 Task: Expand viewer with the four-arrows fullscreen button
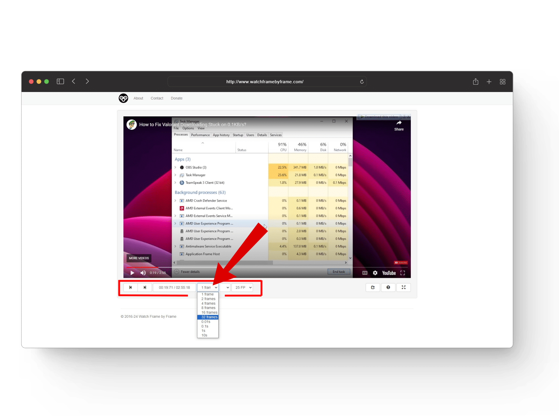click(x=404, y=287)
